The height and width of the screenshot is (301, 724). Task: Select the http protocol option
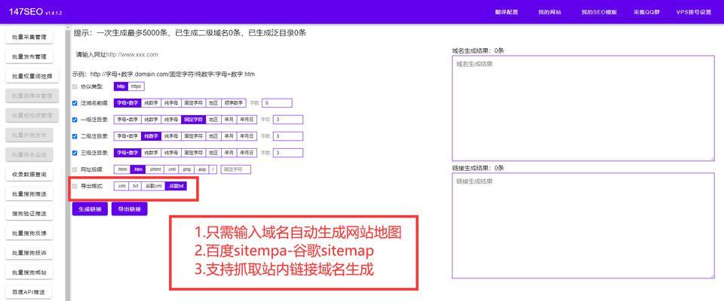click(x=121, y=87)
